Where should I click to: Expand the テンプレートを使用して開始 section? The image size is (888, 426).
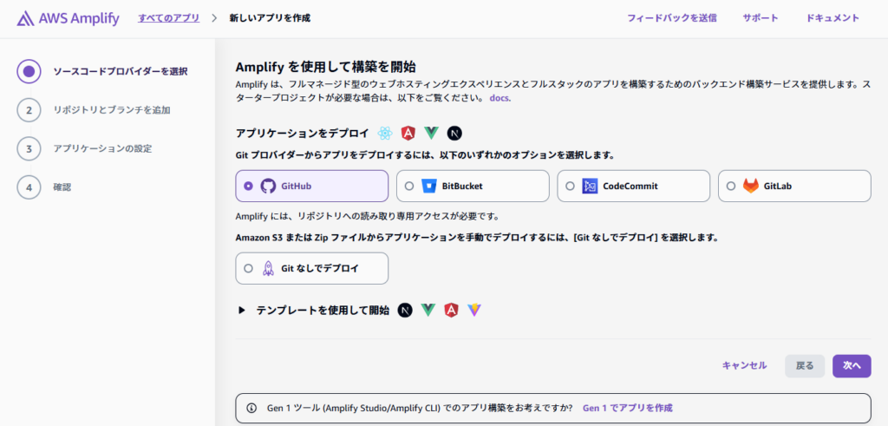click(242, 310)
